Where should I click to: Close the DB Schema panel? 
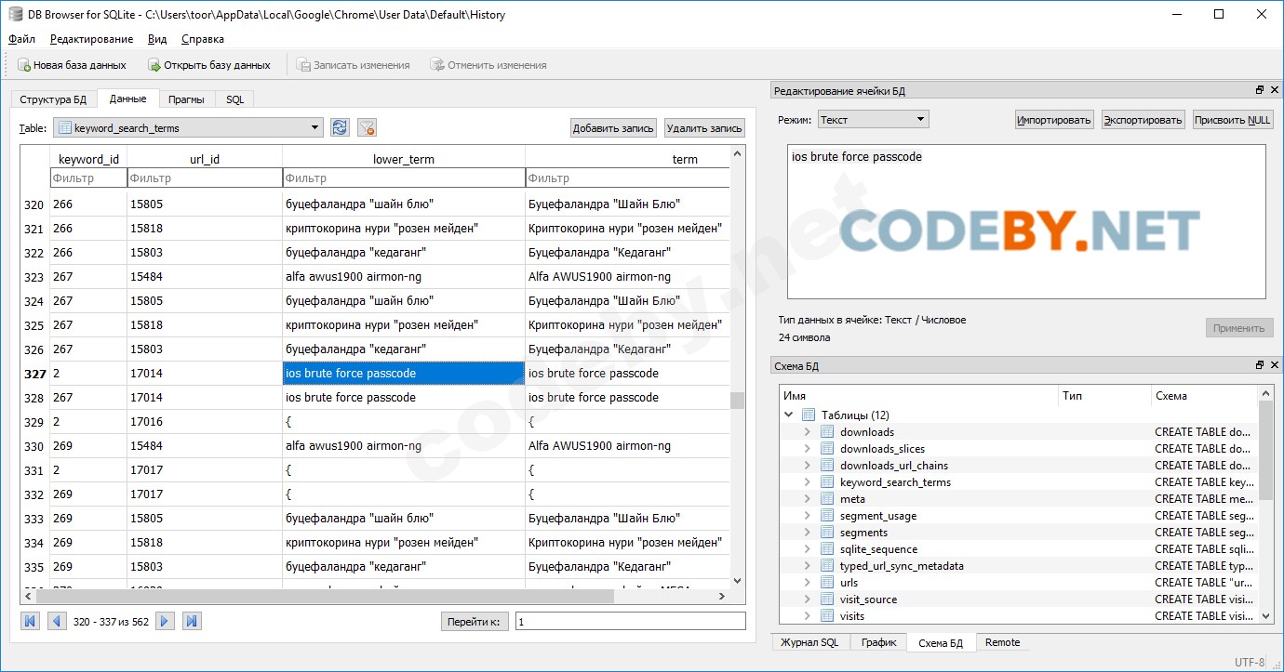pos(1274,365)
